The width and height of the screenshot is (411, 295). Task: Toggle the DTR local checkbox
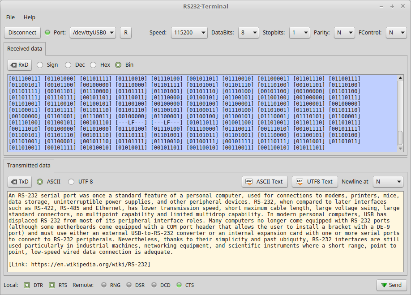coord(27,285)
